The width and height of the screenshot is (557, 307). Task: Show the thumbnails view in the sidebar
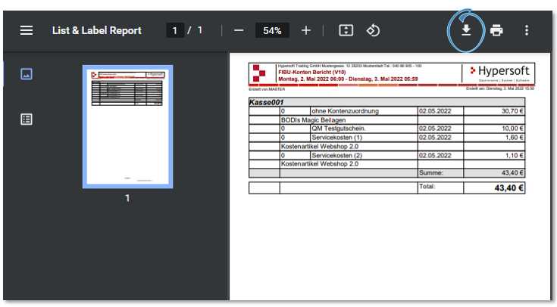point(27,74)
